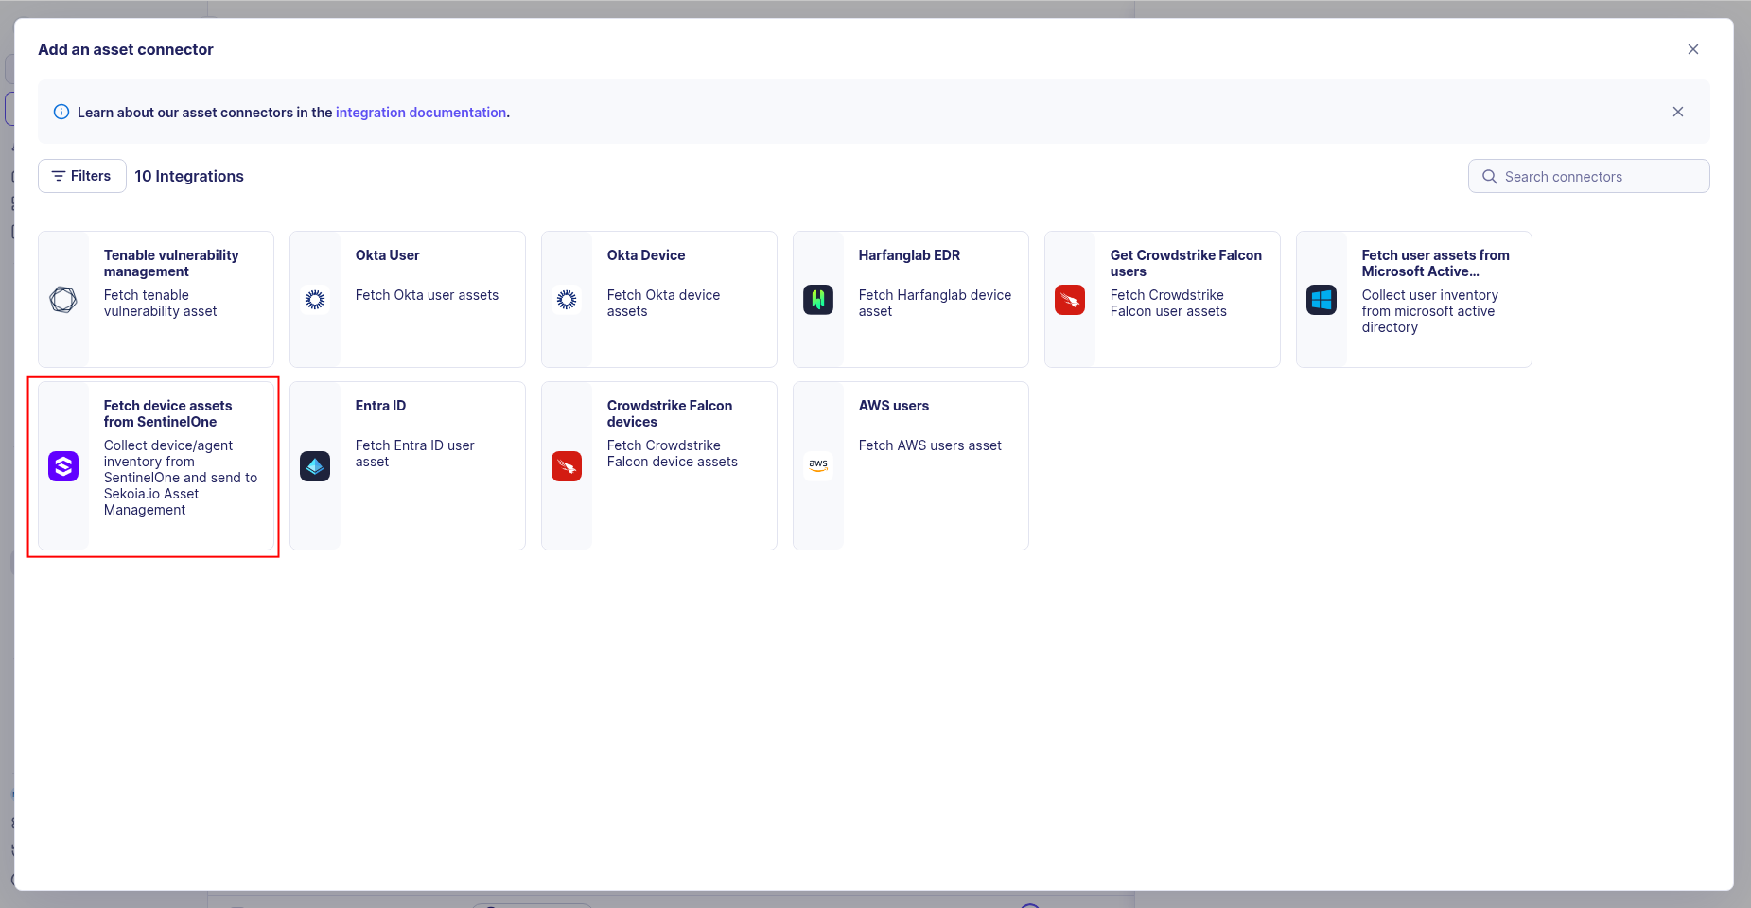Click the green Harfanglab EDR icon
This screenshot has width=1751, height=908.
coord(818,300)
